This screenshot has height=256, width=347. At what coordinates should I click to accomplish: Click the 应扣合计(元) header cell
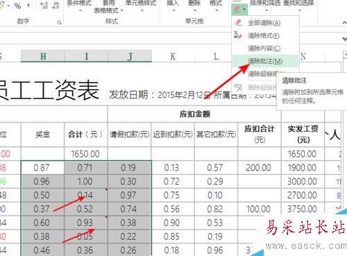click(x=260, y=135)
